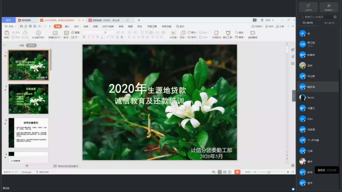Click the orange slideshow play button in status bar
This screenshot has height=192, width=342.
237,172
